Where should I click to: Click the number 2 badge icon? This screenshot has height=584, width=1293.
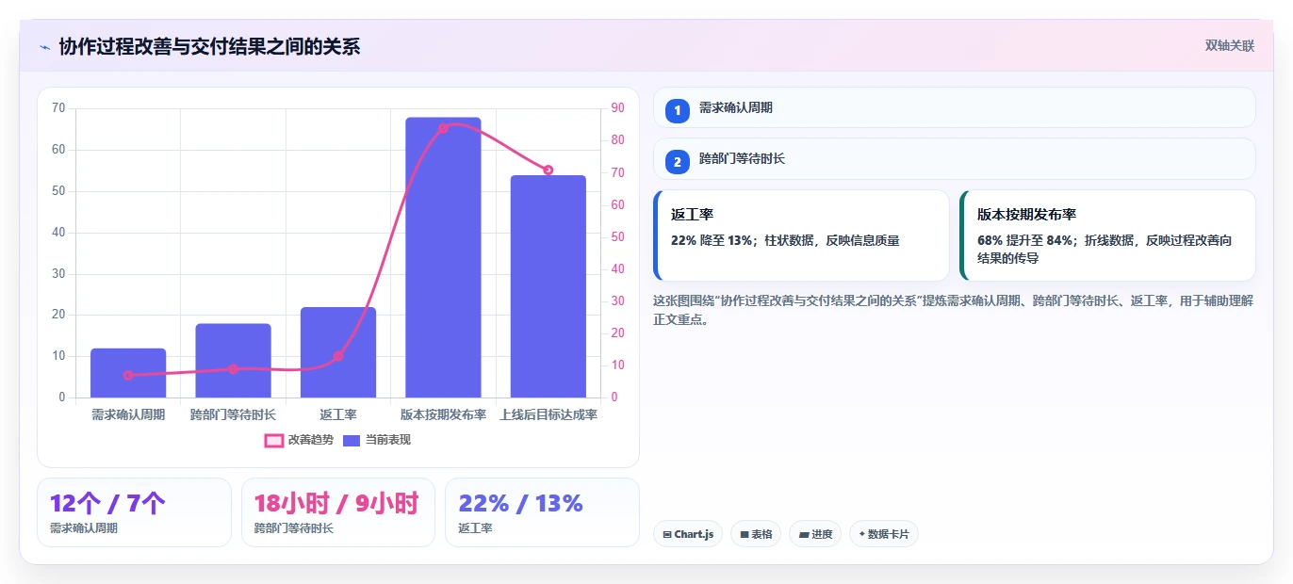[678, 161]
